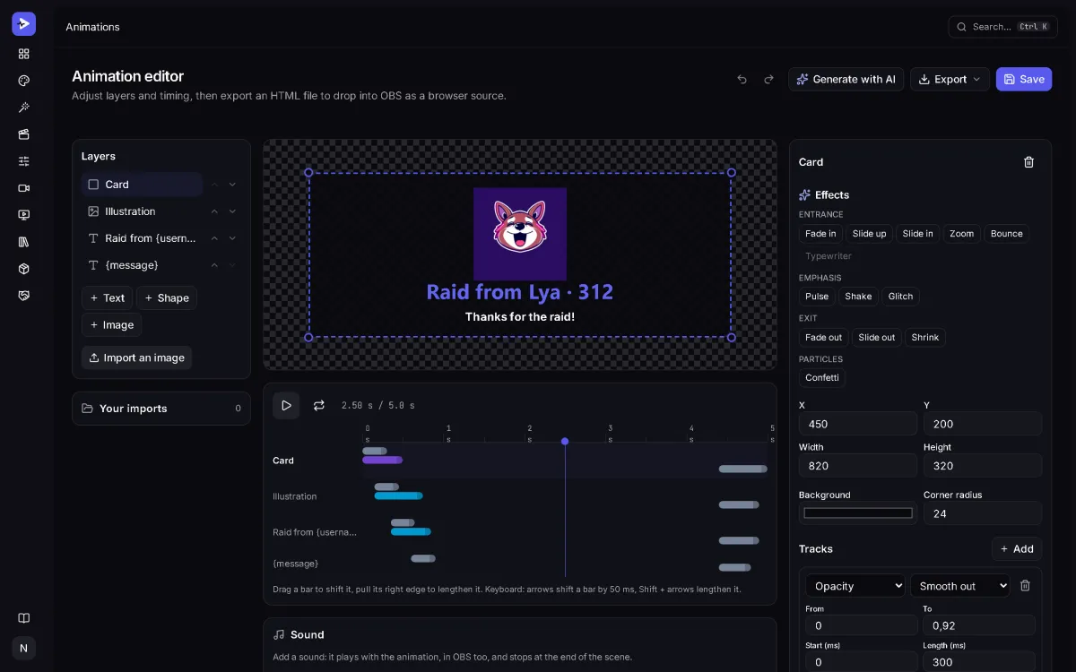Image resolution: width=1076 pixels, height=672 pixels.
Task: Click the Width input field
Action: coord(858,466)
